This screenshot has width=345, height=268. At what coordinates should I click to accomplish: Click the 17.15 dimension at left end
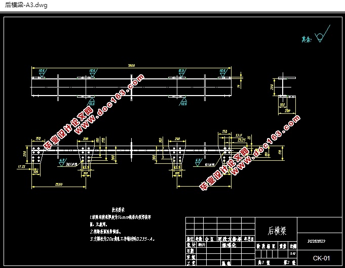point(22,166)
